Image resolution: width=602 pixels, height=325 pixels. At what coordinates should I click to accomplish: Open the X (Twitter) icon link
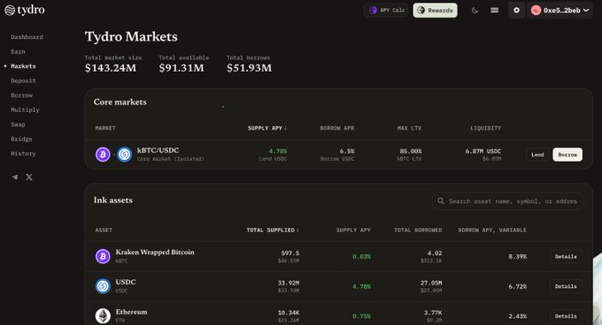tap(29, 177)
